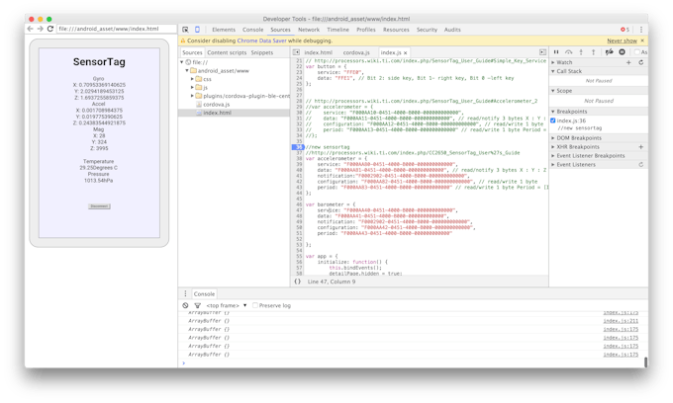Click the step into function icon

coord(581,51)
